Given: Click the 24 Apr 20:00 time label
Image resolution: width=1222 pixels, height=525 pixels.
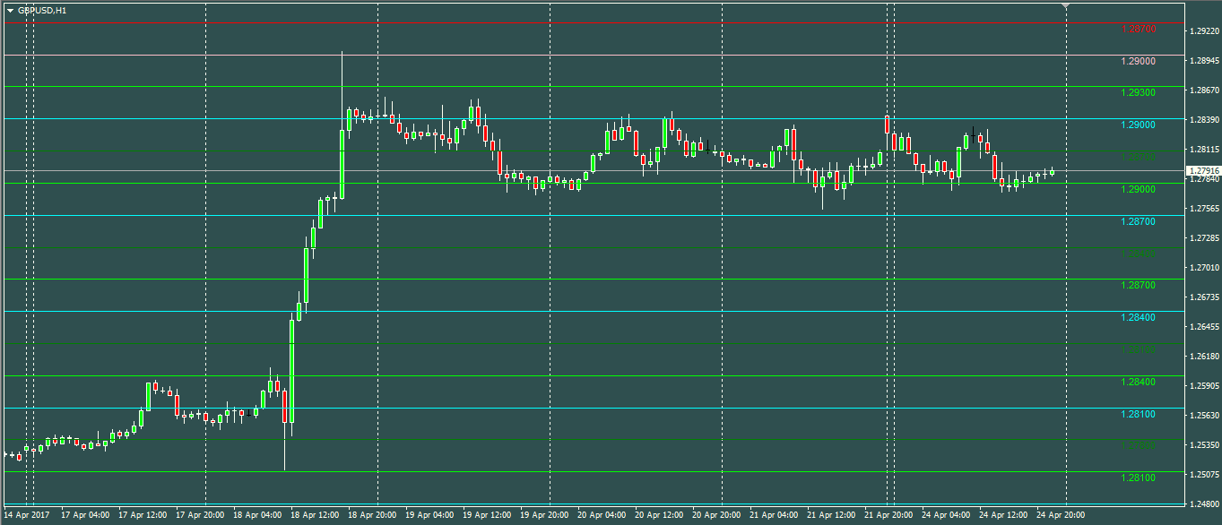Looking at the screenshot, I should (x=1061, y=515).
